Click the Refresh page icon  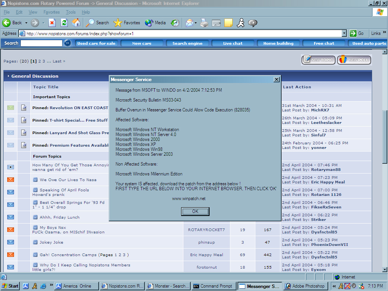[x=64, y=23]
